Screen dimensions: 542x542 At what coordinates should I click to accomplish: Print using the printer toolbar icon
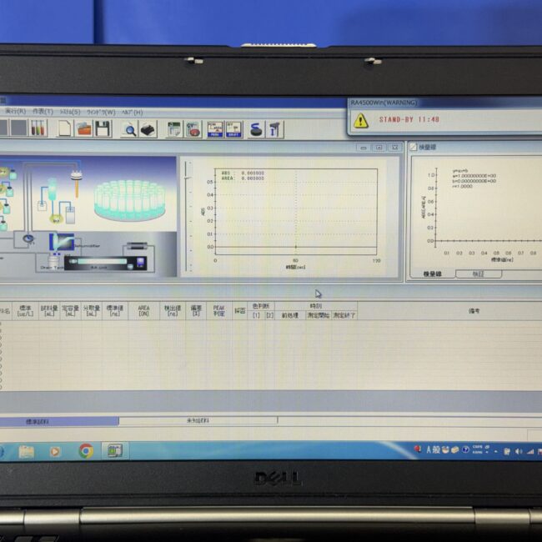[x=148, y=128]
